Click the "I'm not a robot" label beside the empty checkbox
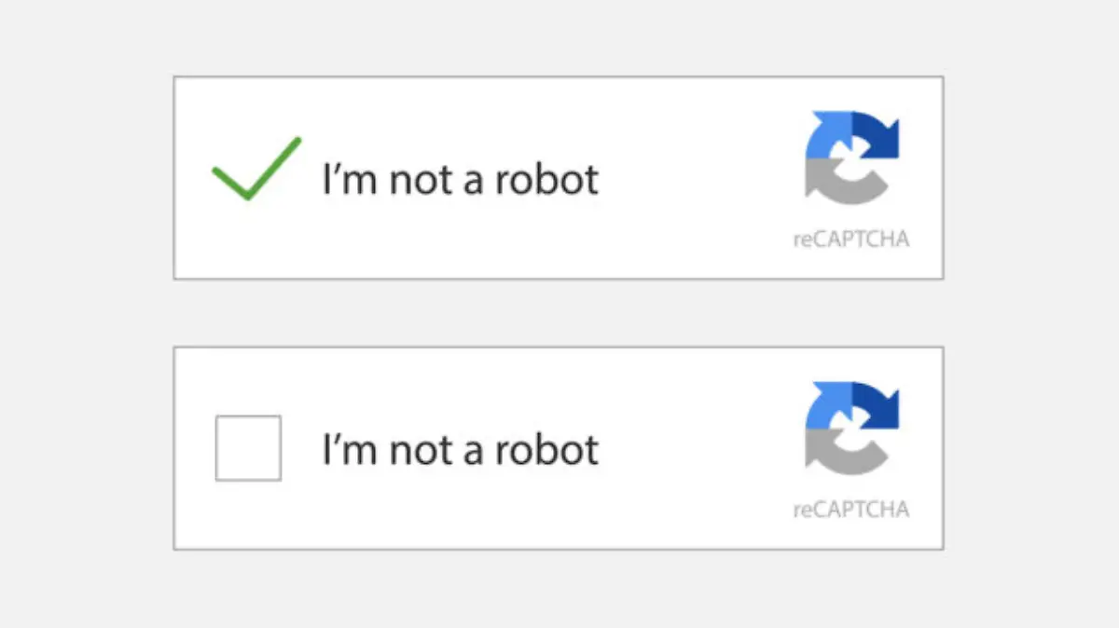The height and width of the screenshot is (628, 1119). (461, 449)
